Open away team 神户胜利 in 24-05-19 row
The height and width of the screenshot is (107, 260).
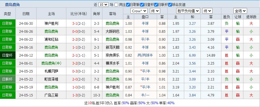[113, 87]
